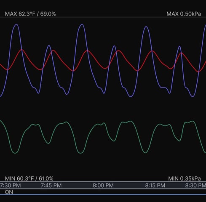Viewport: 206px width, 202px height.
Task: Click the MAX 62.3°F / 69.0% label
Action: click(30, 14)
